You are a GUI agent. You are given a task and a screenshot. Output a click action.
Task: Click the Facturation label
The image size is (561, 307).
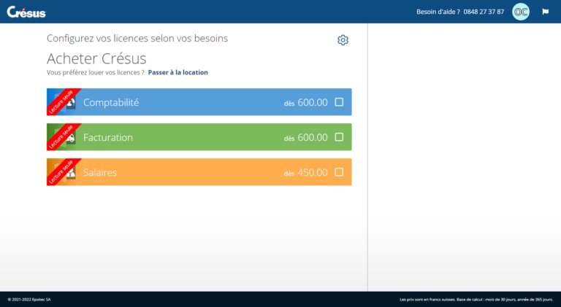coord(108,137)
